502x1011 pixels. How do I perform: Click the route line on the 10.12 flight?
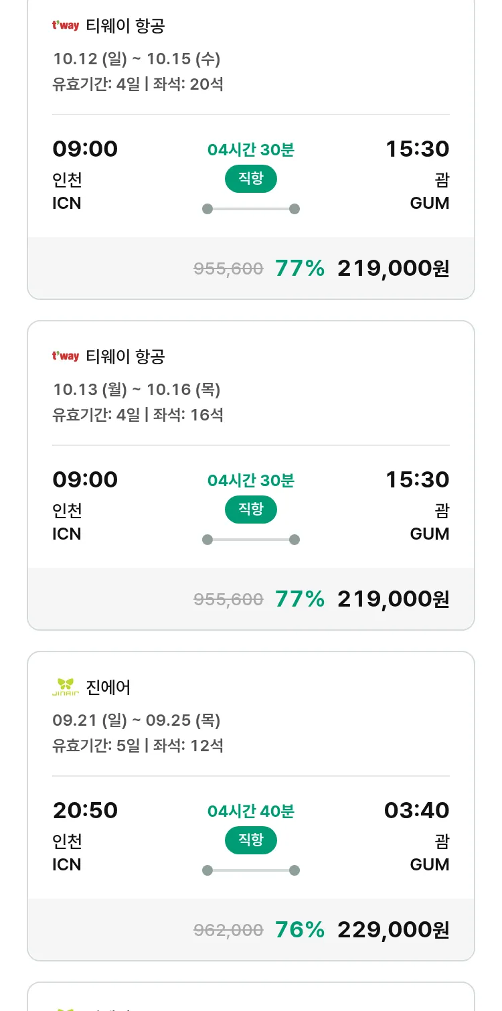(250, 209)
